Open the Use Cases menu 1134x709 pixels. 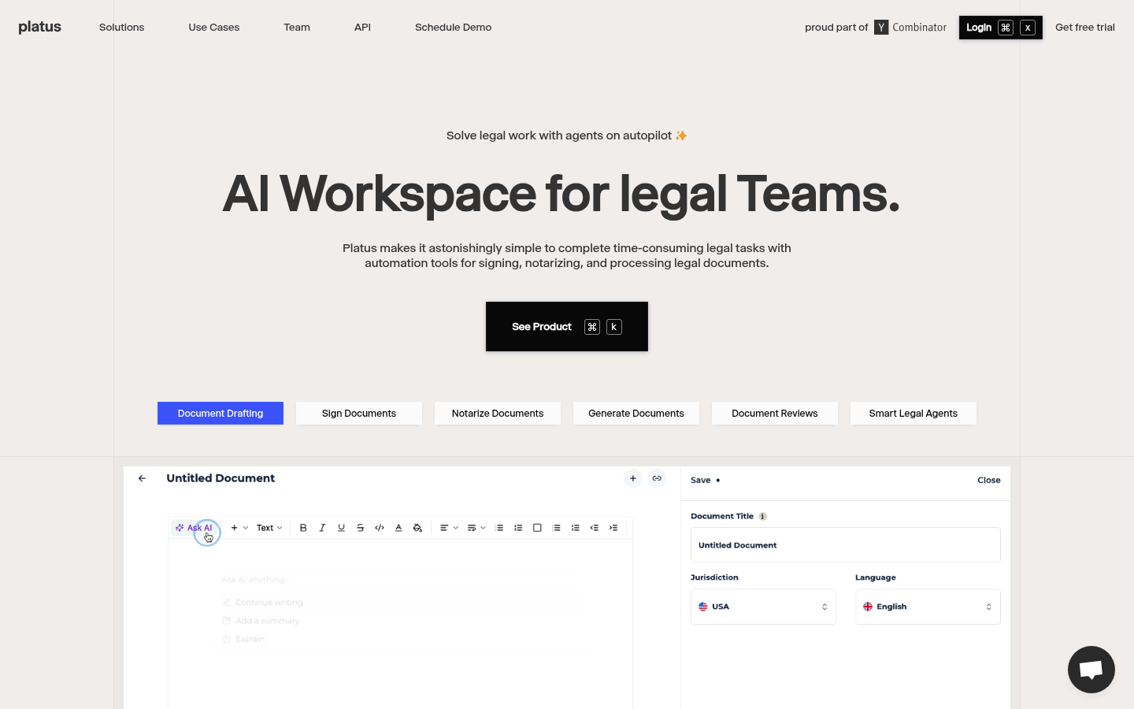coord(214,28)
